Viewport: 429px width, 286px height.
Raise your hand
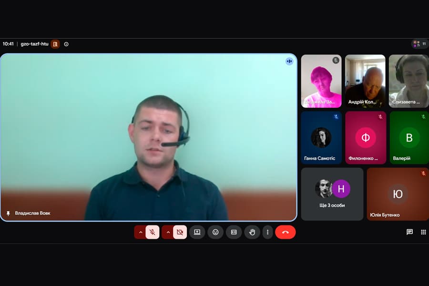coord(252,232)
